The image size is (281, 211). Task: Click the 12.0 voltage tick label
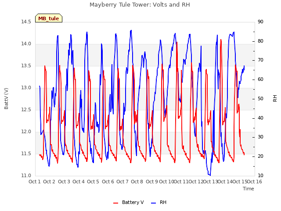click(26, 132)
